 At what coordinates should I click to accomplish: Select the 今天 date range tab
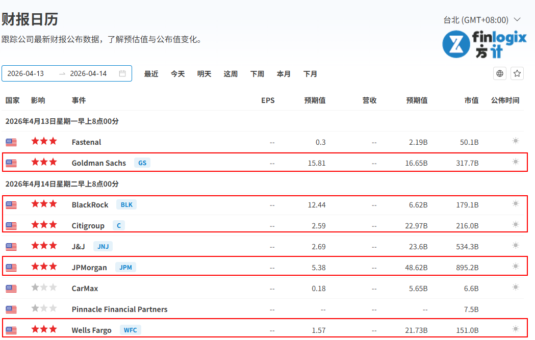pos(177,74)
